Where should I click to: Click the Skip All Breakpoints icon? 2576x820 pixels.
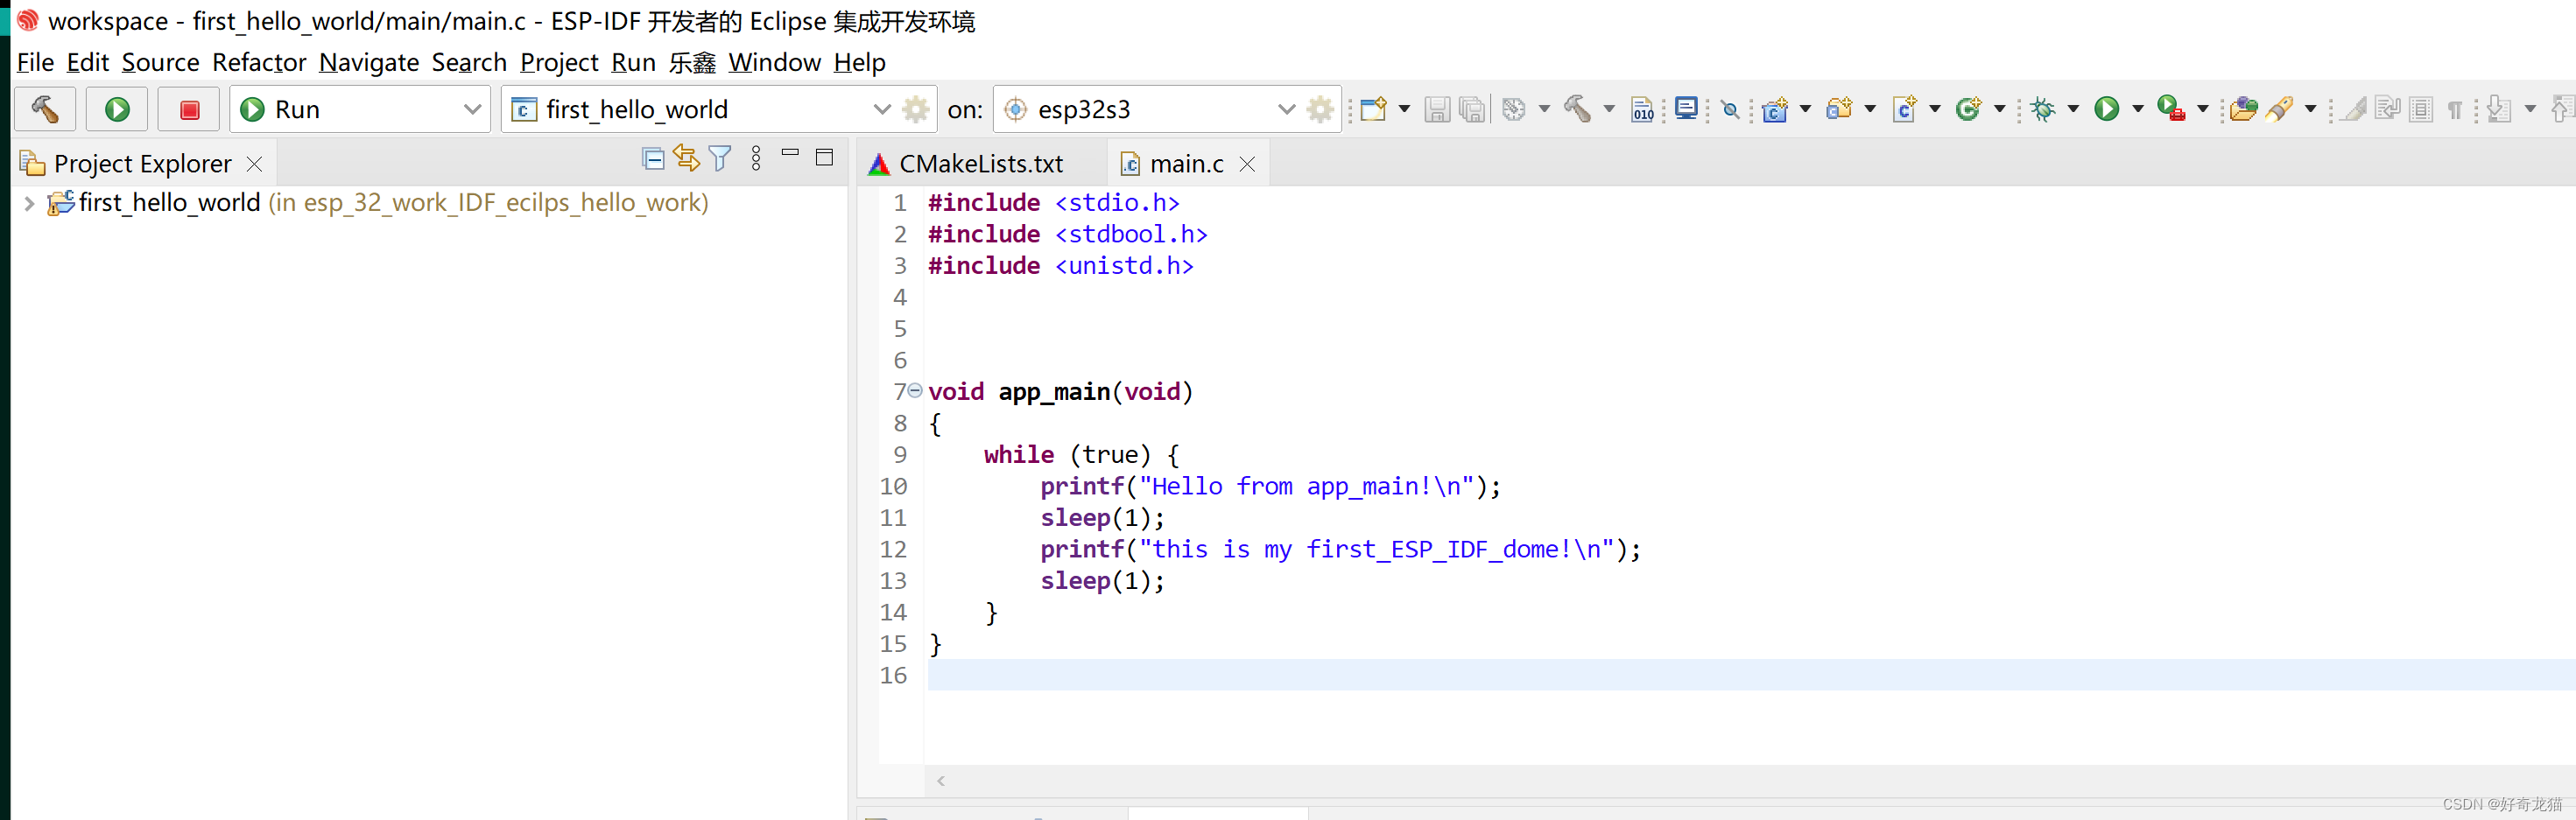tap(1730, 110)
